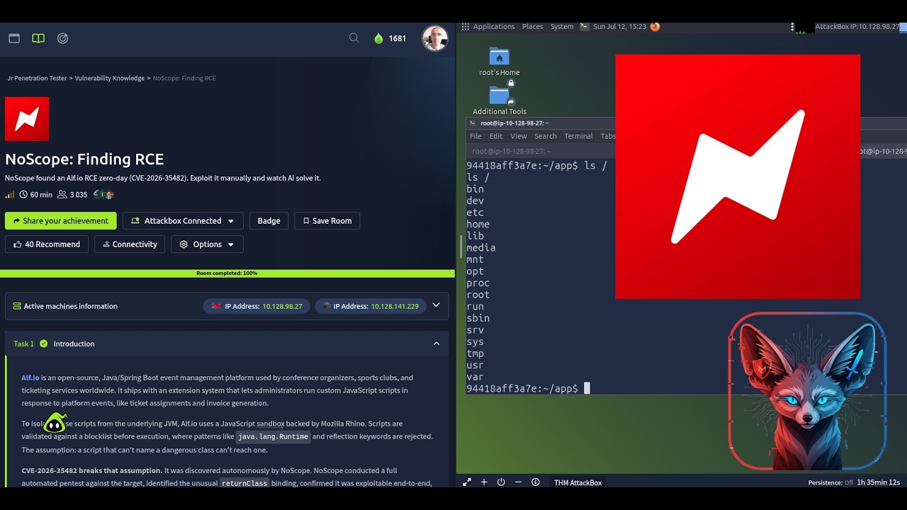
Task: Open the System menu in AttackBox
Action: 562,26
